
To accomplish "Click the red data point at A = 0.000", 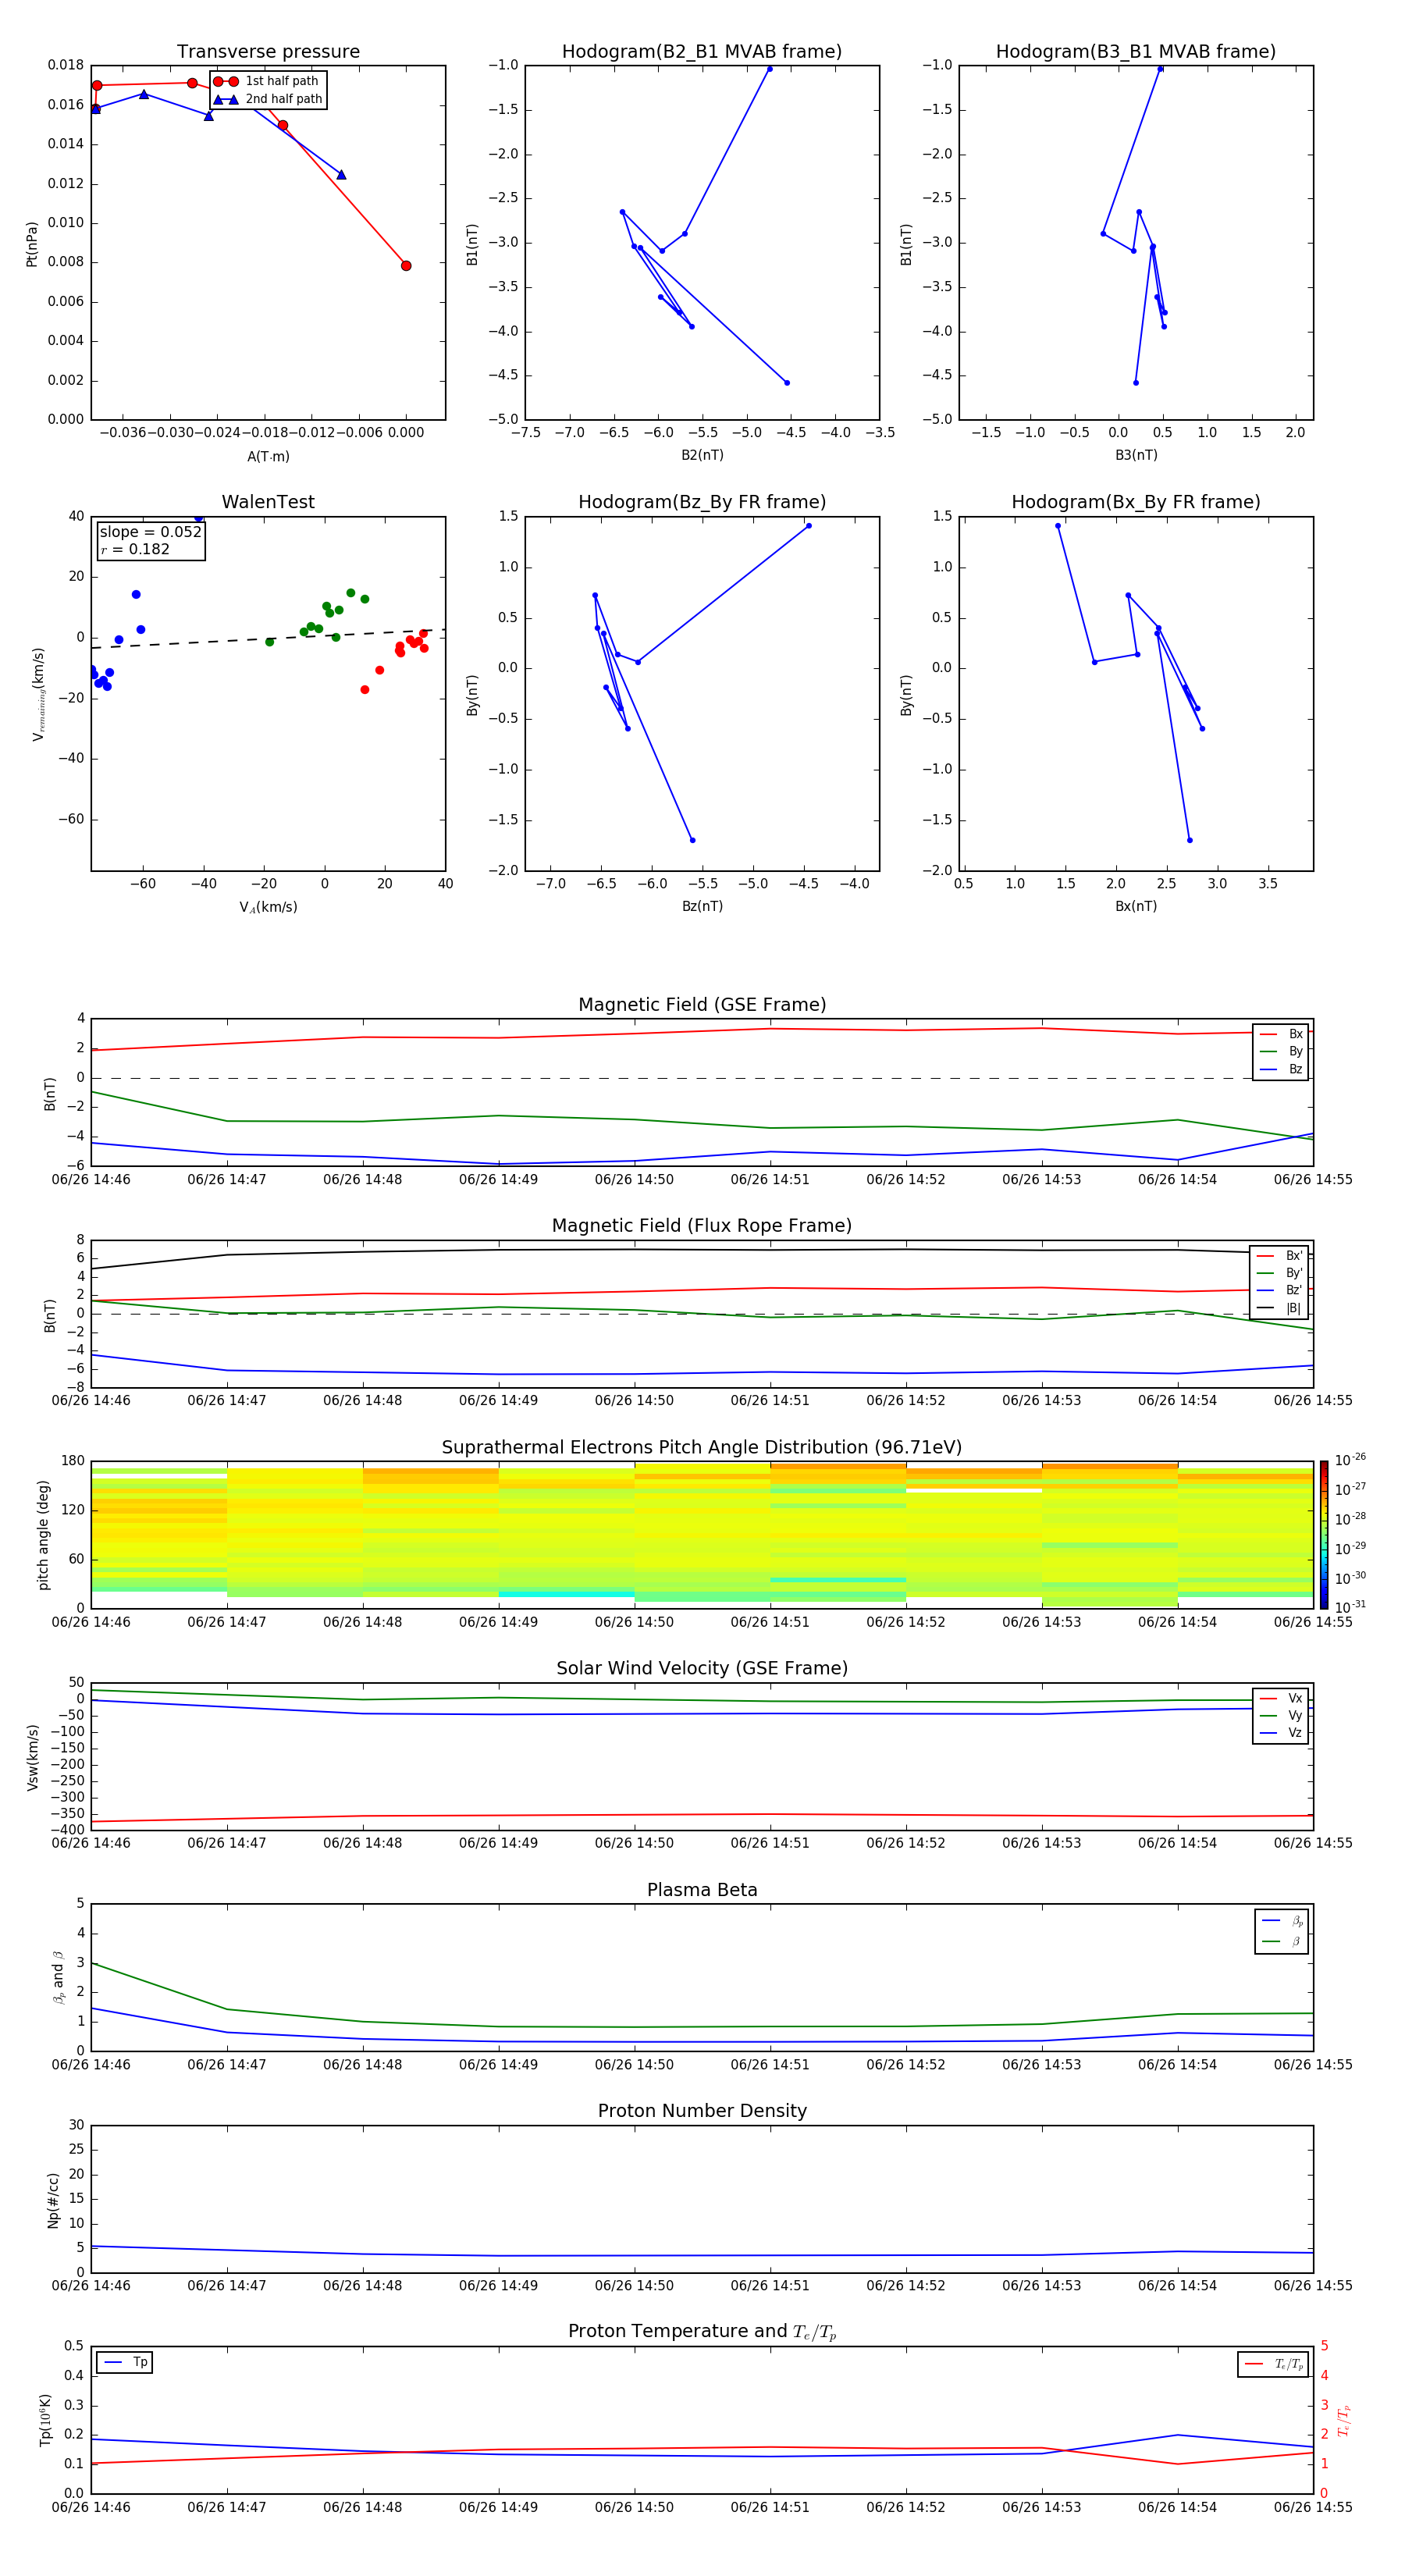I will pos(406,266).
